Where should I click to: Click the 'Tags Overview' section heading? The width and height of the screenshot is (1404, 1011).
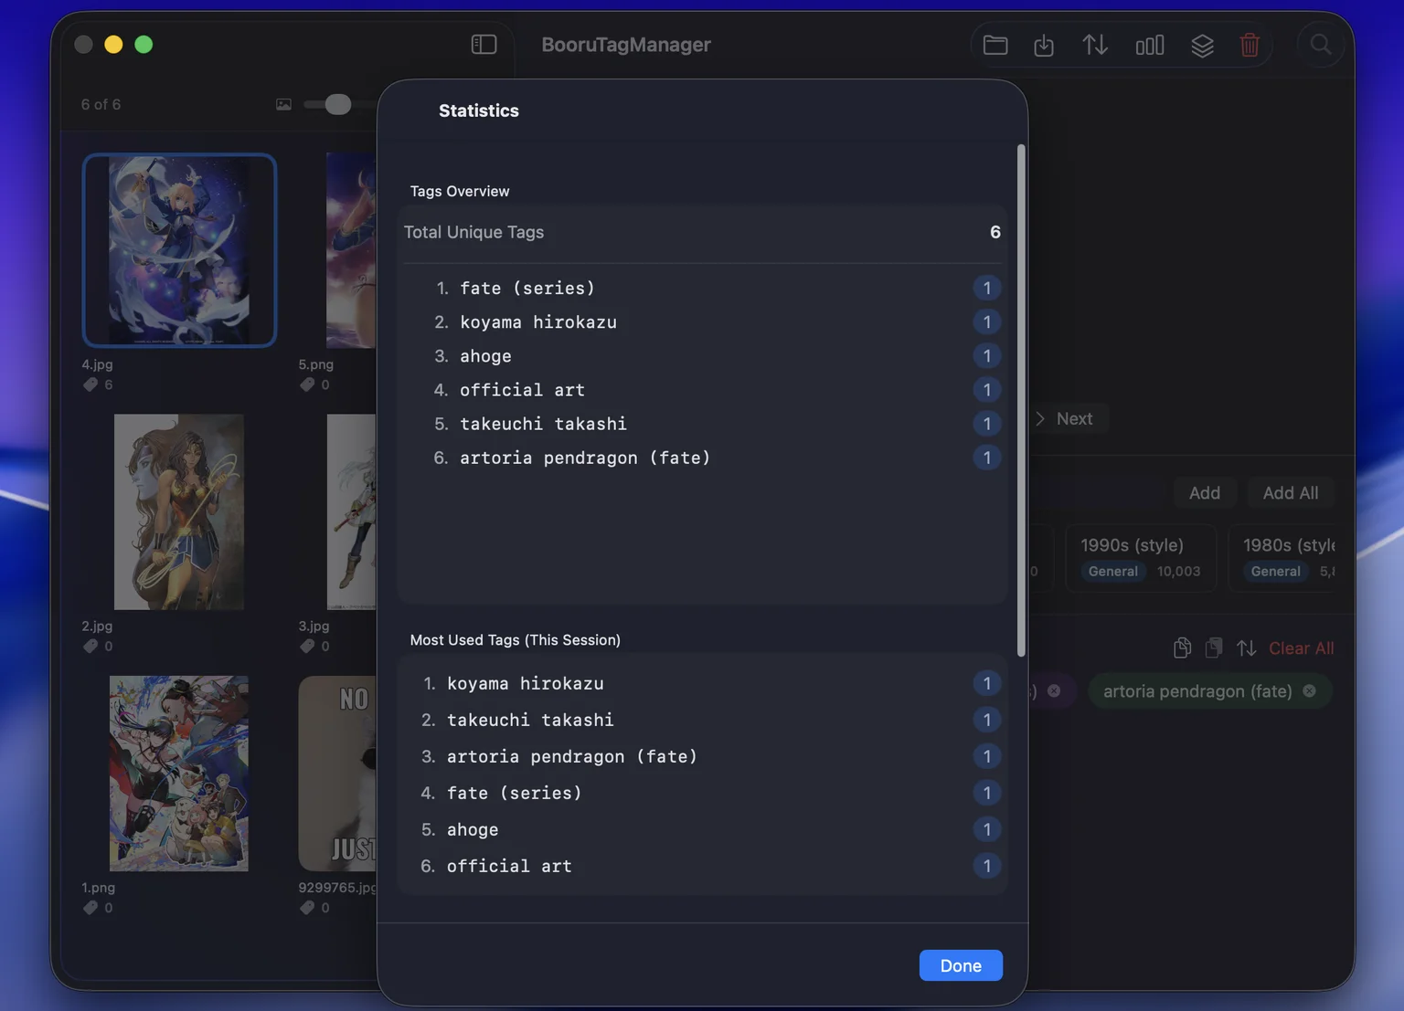(460, 191)
